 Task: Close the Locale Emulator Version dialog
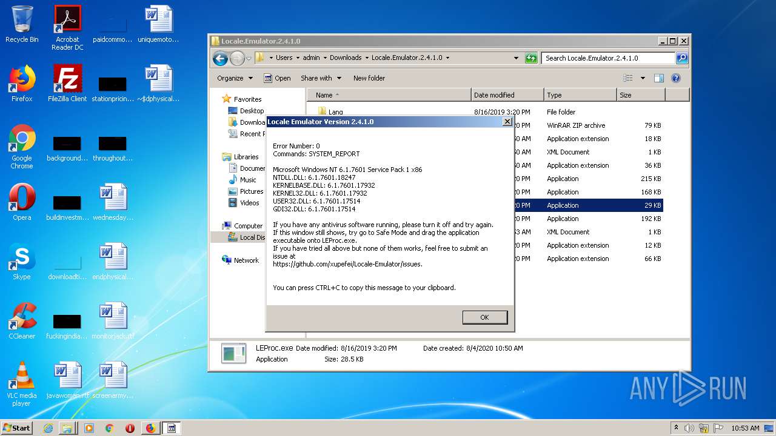click(507, 122)
